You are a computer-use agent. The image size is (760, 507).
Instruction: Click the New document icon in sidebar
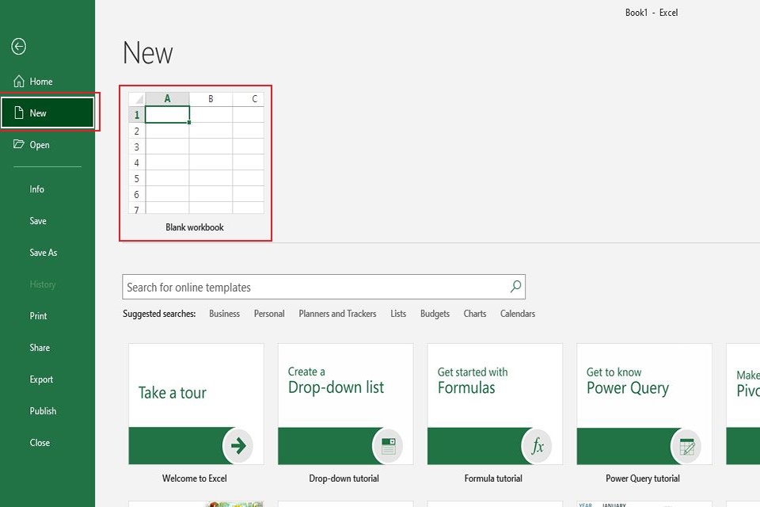pyautogui.click(x=19, y=113)
